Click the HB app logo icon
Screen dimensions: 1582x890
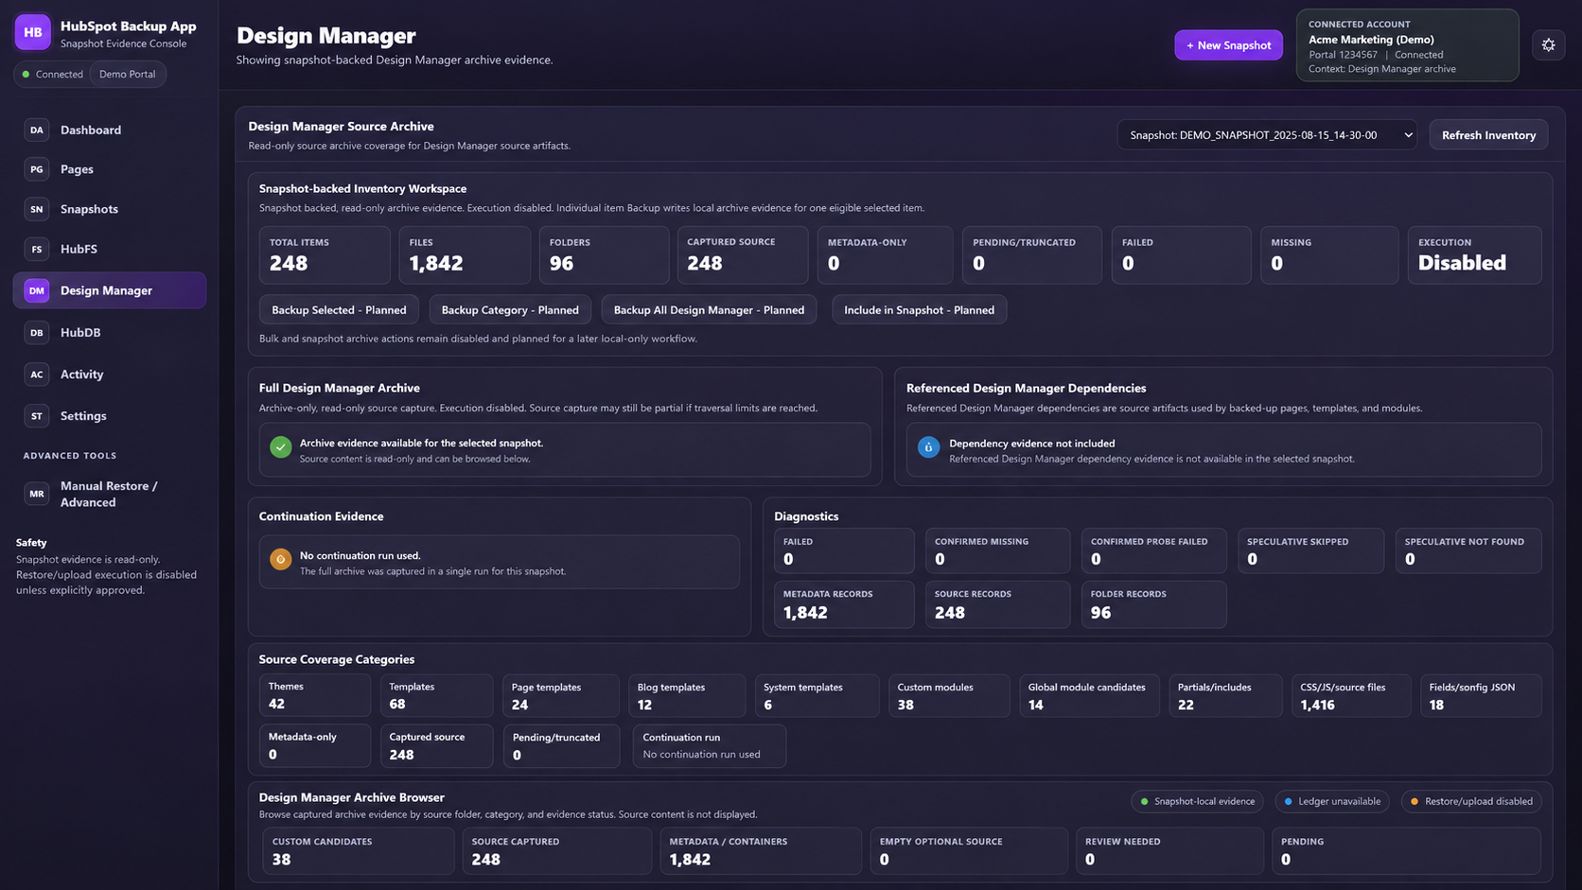32,32
